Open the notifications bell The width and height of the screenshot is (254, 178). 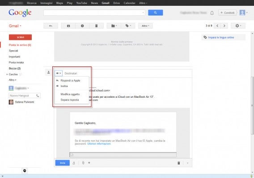coord(212,13)
